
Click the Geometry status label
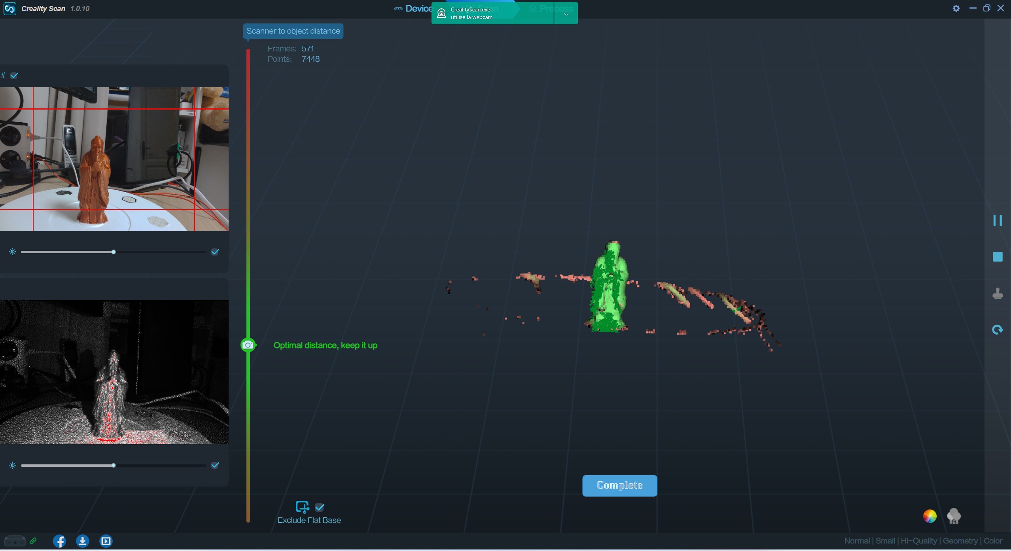coord(960,541)
